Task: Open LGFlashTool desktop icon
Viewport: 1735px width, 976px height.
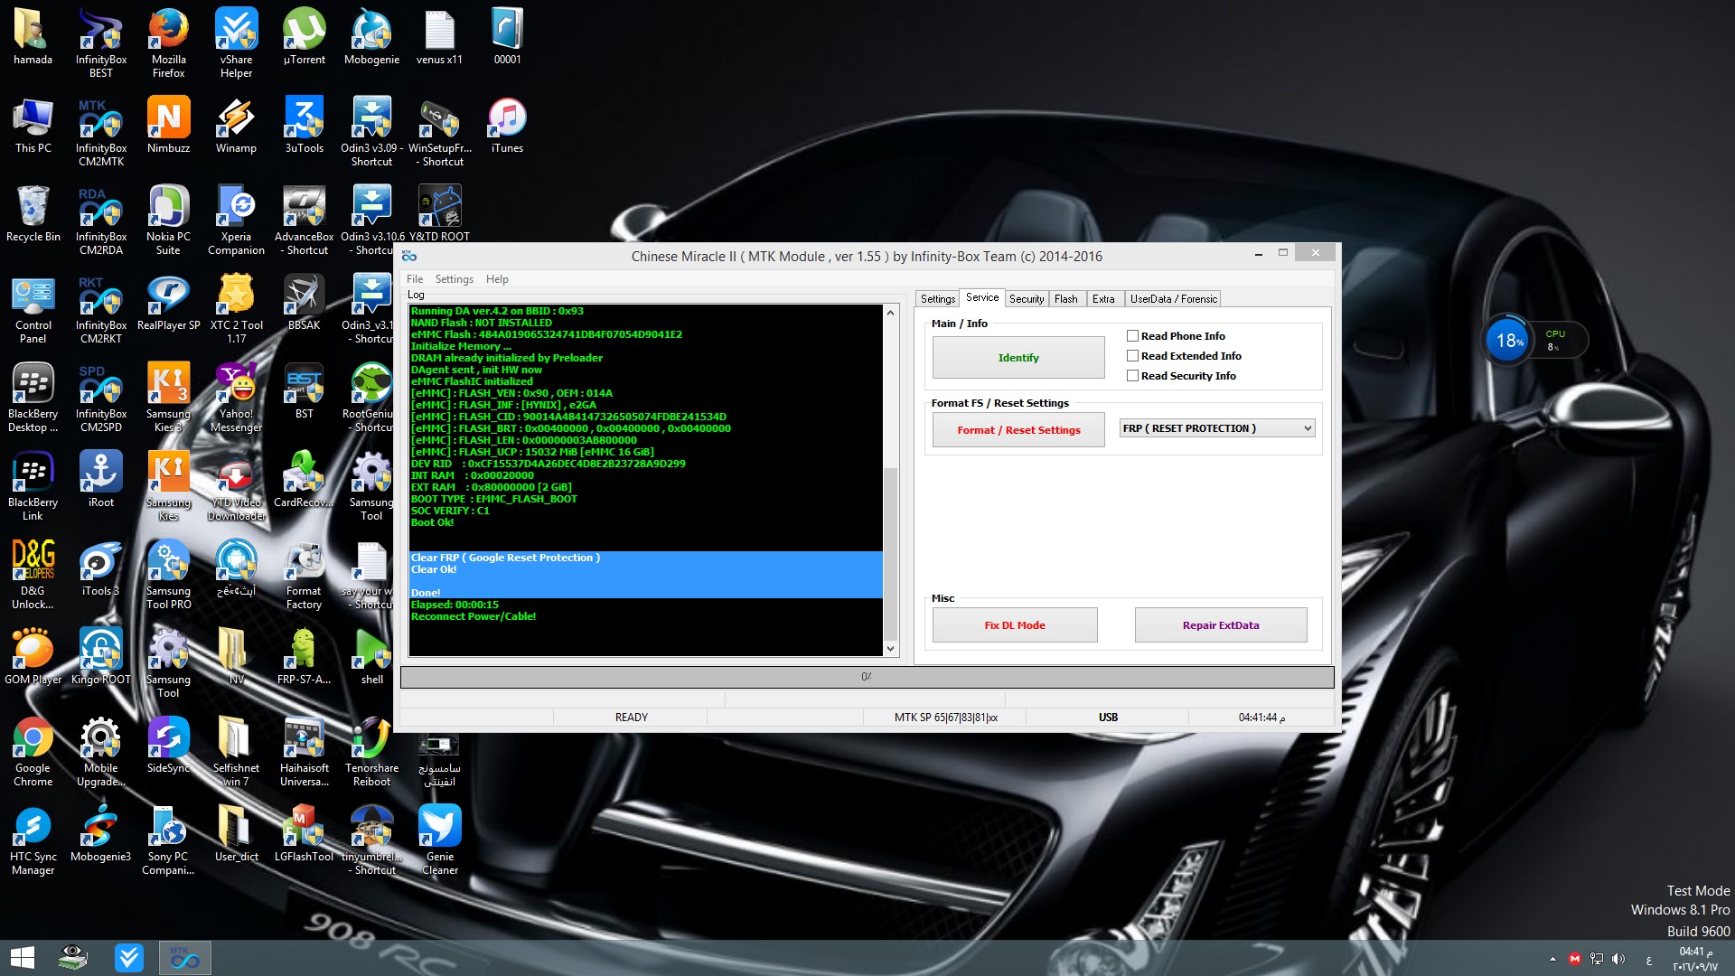Action: (x=304, y=833)
